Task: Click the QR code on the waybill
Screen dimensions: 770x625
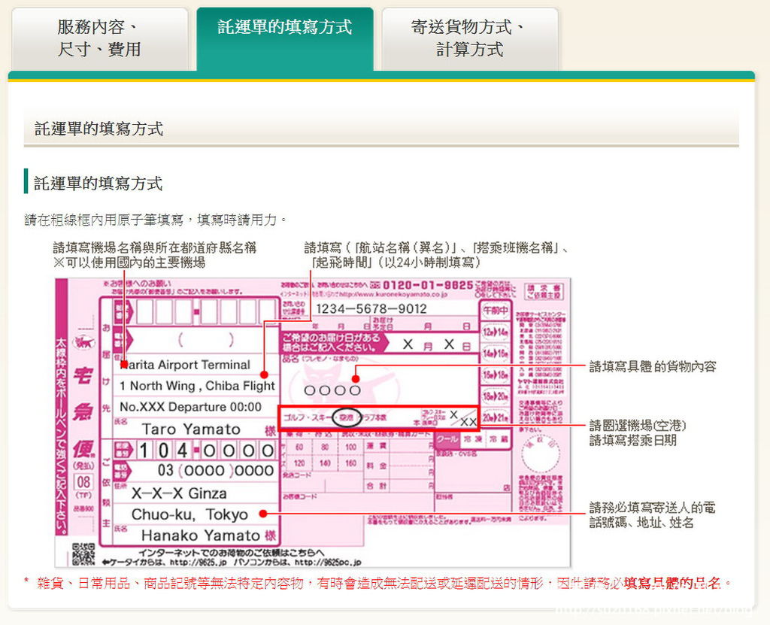Action: 83,554
